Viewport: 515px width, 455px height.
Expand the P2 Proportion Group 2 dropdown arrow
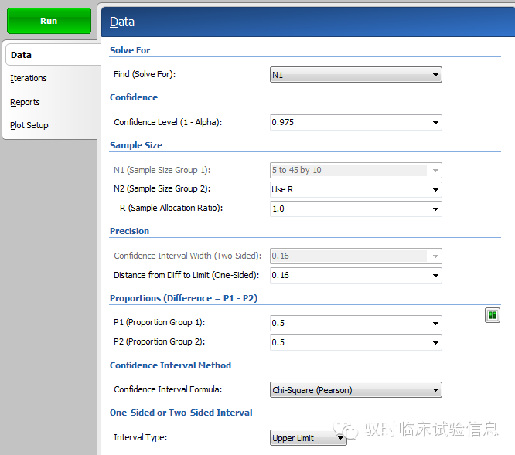pyautogui.click(x=435, y=343)
